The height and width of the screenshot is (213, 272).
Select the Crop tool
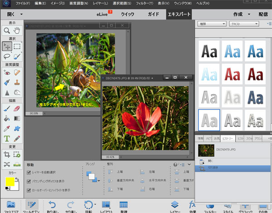[x=7, y=154]
